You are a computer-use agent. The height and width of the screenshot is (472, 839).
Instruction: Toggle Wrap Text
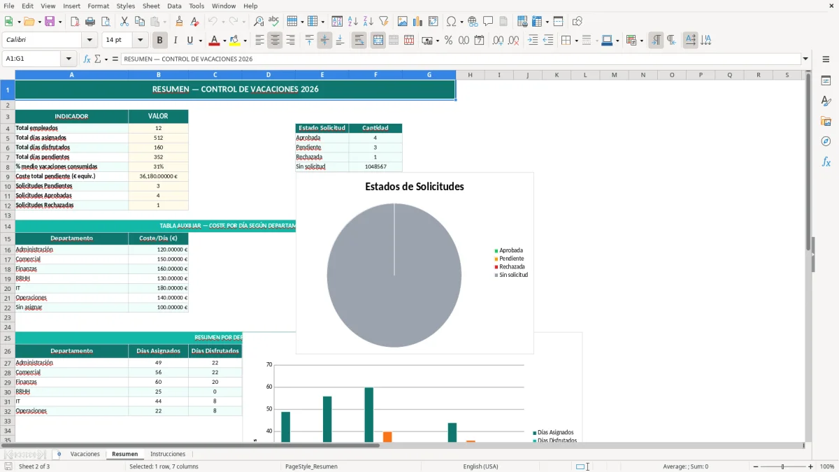tap(359, 41)
